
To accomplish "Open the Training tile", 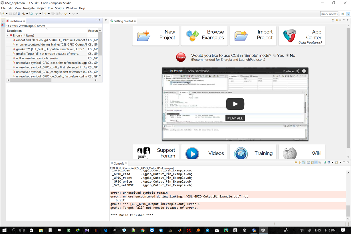I will [x=253, y=152].
